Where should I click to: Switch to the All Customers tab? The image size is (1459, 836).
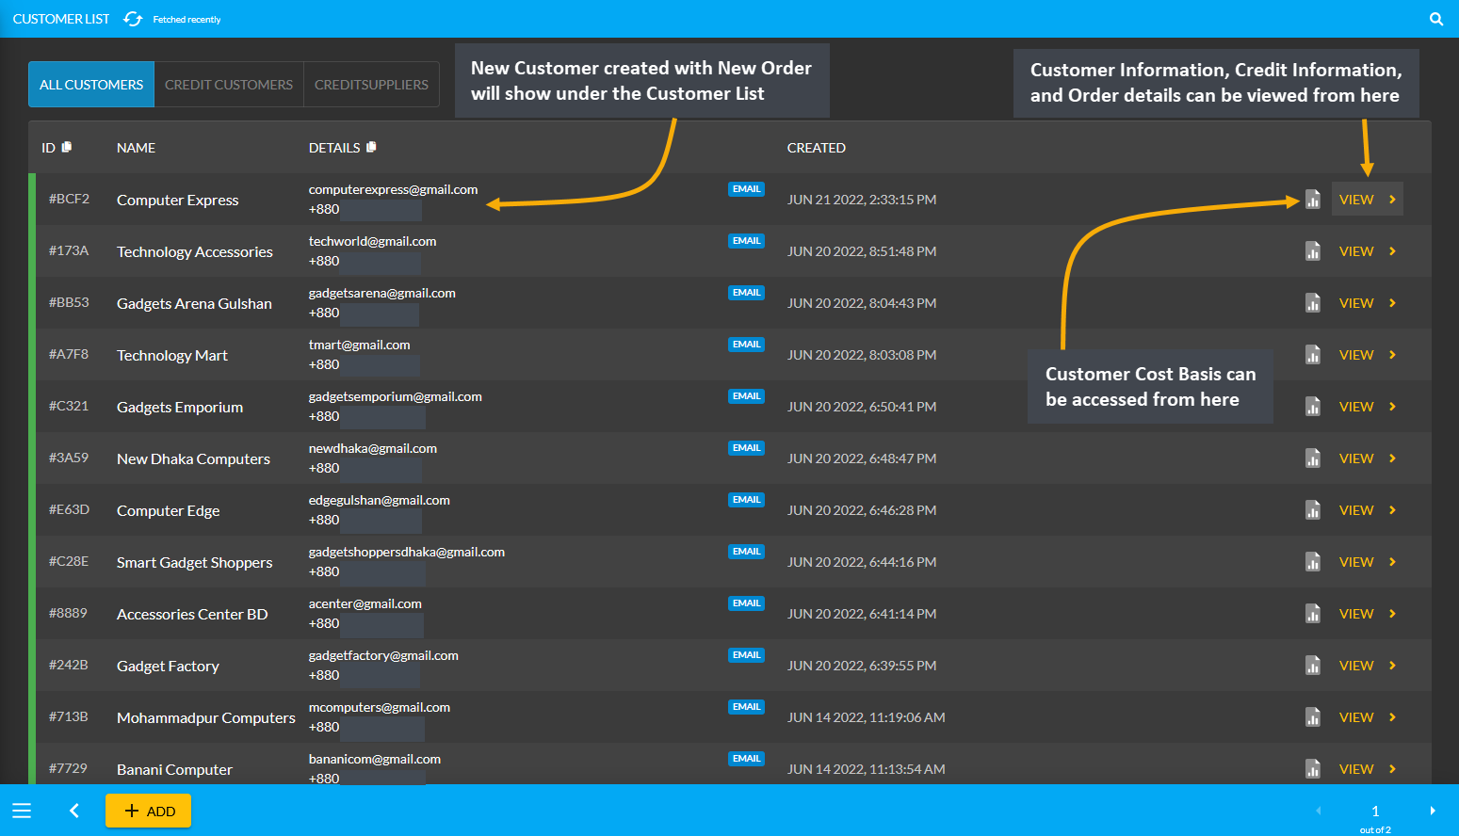(91, 85)
